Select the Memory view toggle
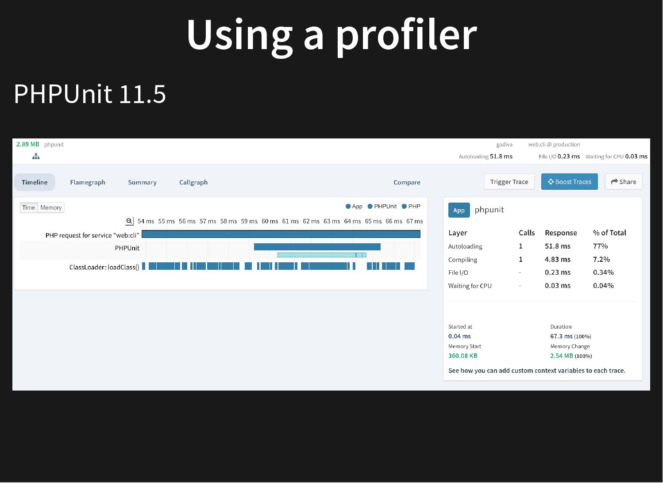The width and height of the screenshot is (663, 483). coord(51,207)
